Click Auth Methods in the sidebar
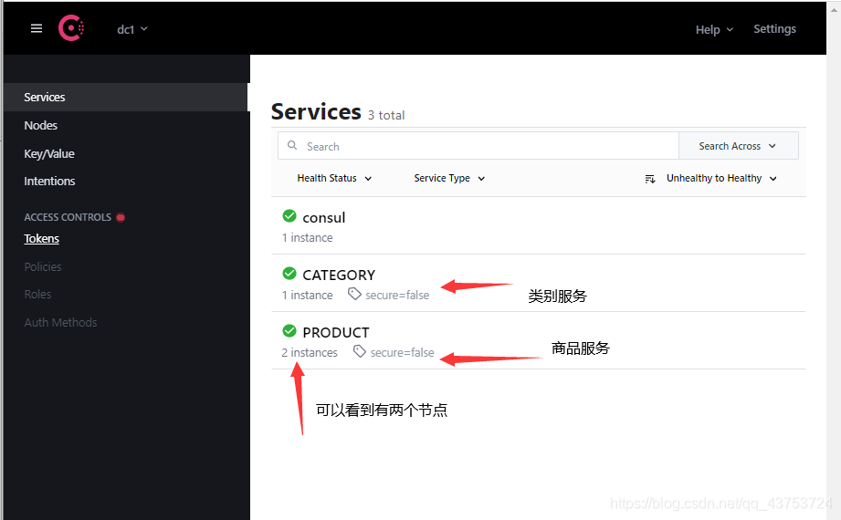The width and height of the screenshot is (841, 520). tap(60, 322)
